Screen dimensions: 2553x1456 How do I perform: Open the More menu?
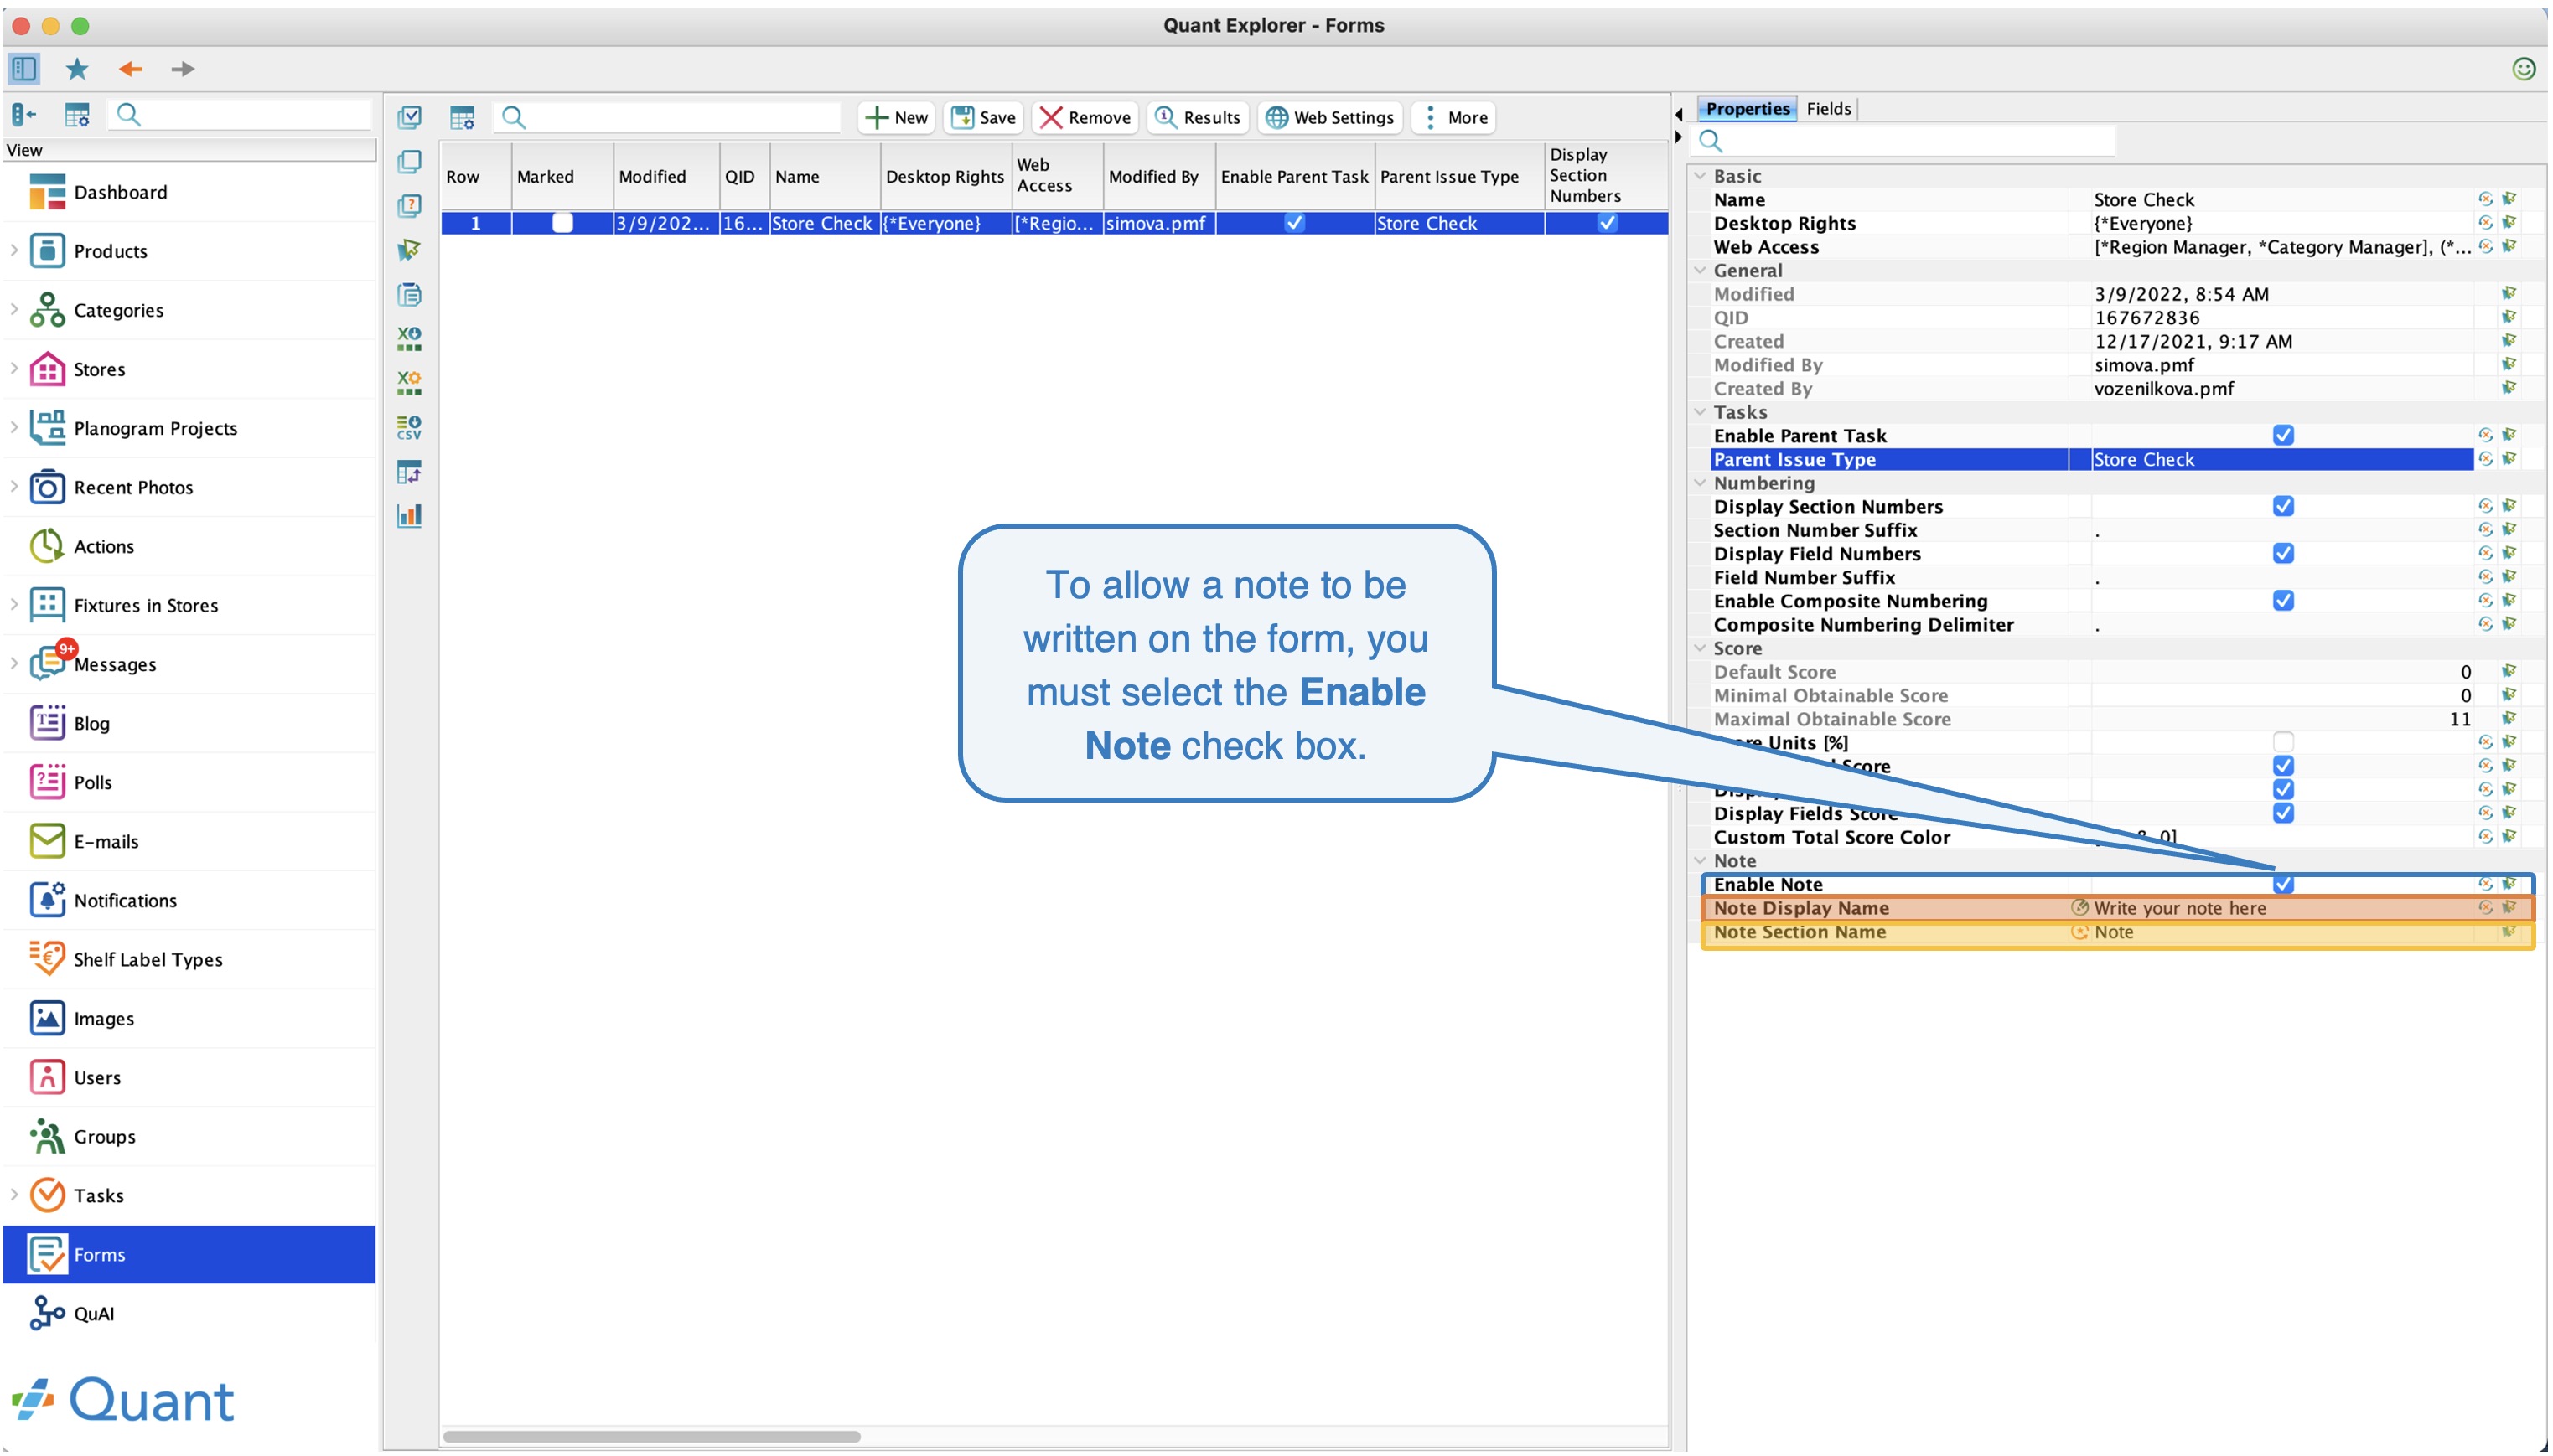(x=1453, y=117)
